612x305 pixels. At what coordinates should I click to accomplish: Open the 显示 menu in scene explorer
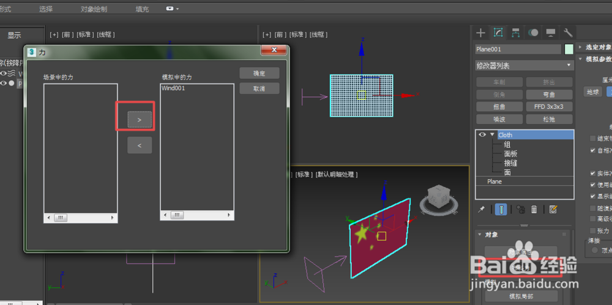point(15,35)
